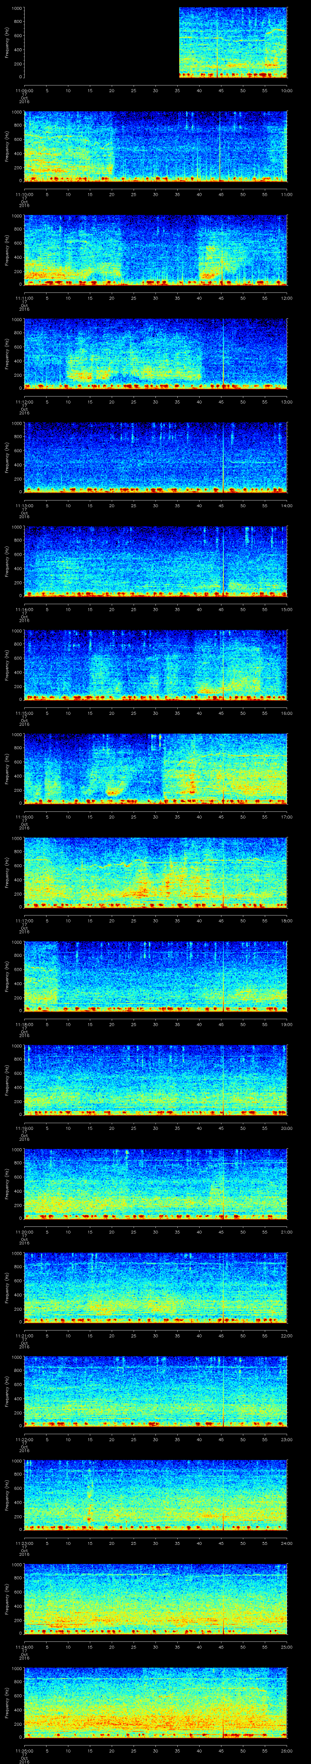Click the '13:00' end time label
311x1764 pixels.
(286, 402)
